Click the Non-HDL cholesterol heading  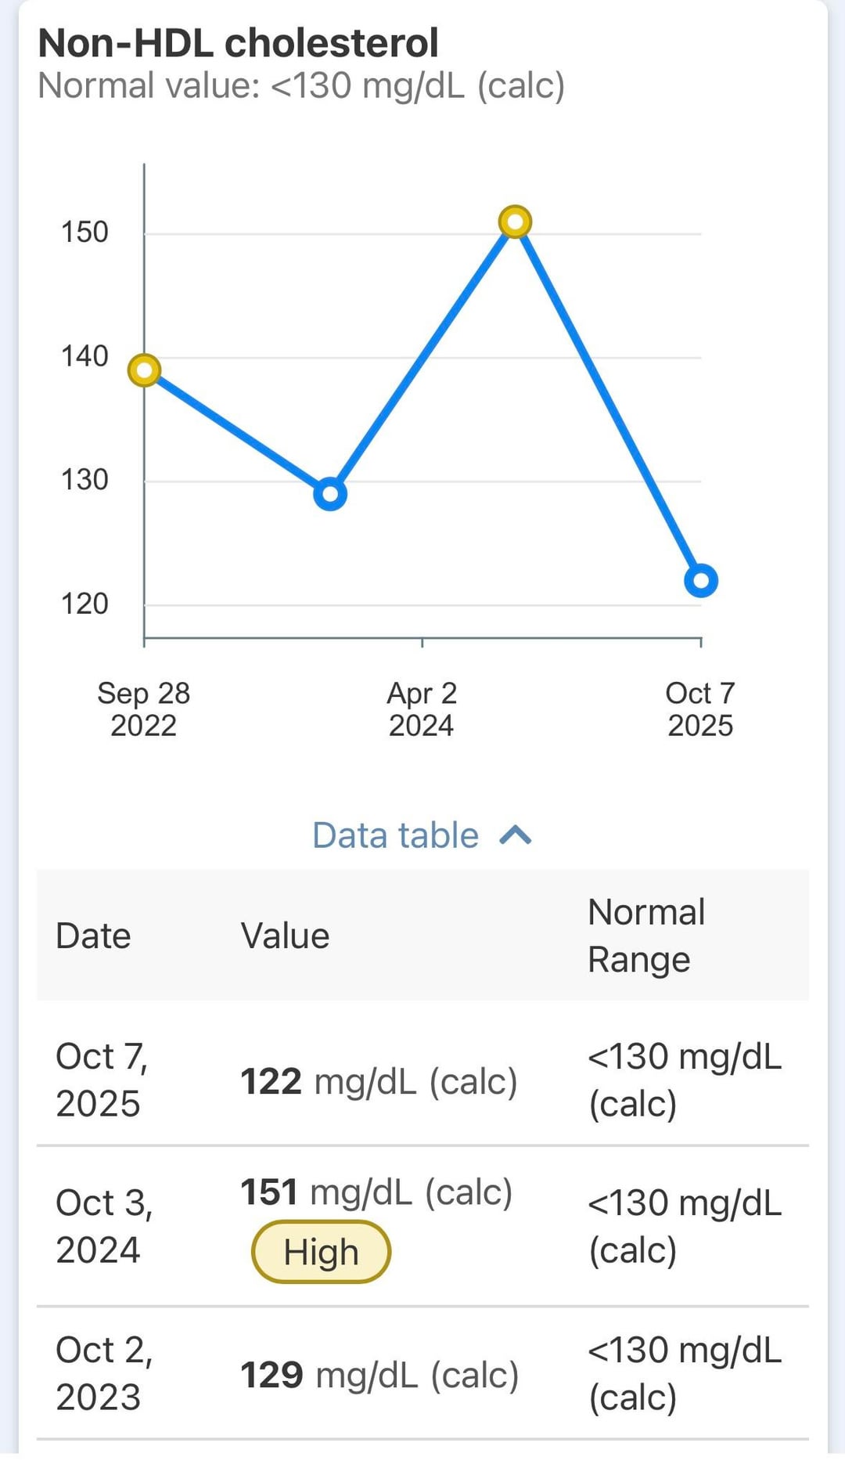238,43
